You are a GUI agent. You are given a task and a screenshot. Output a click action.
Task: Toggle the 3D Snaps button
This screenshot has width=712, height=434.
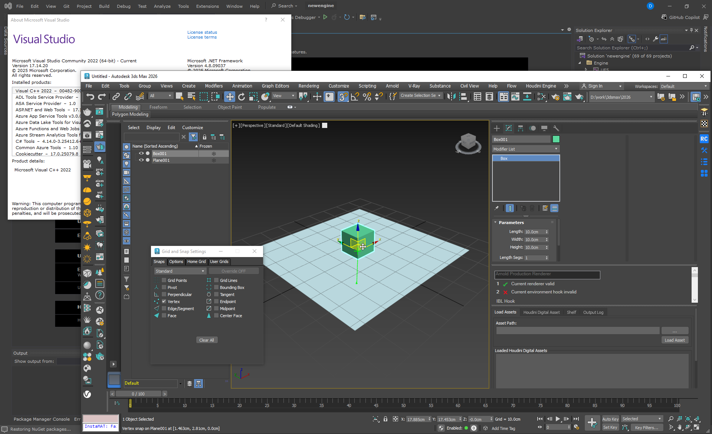343,97
